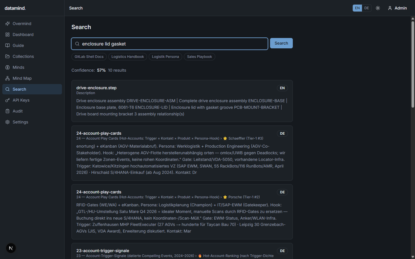Click the Minds brain icon
Image resolution: width=415 pixels, height=259 pixels.
pyautogui.click(x=7, y=67)
